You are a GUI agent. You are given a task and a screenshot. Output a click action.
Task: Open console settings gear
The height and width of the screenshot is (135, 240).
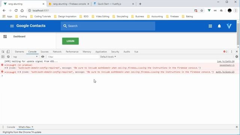(237, 57)
